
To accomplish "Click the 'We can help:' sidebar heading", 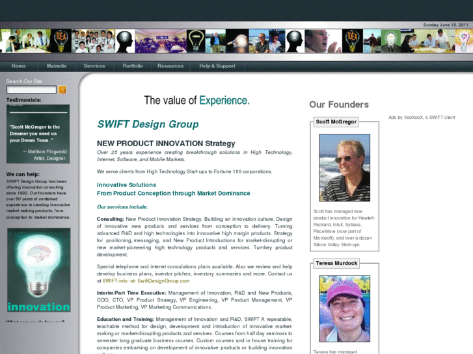I will point(23,175).
